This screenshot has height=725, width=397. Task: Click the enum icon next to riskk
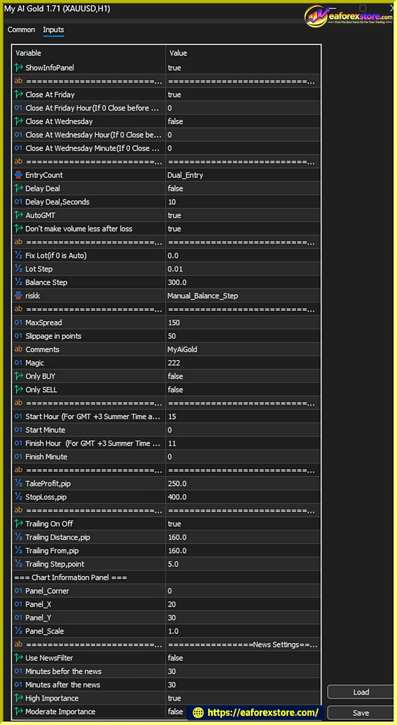pyautogui.click(x=18, y=296)
